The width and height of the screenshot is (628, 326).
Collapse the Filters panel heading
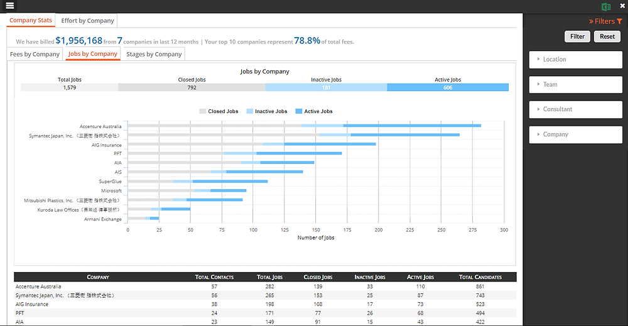602,21
